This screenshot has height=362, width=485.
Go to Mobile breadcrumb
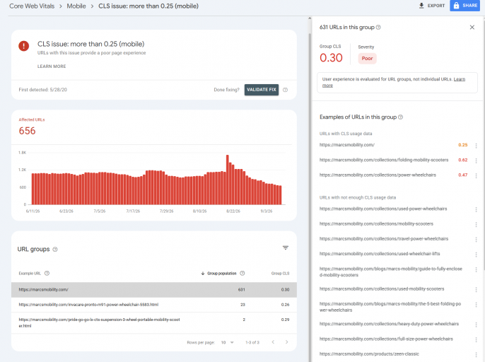click(76, 6)
